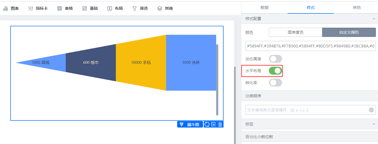Click the 1000 耳线 funnel segment
This screenshot has height=144, width=378.
pos(41,63)
